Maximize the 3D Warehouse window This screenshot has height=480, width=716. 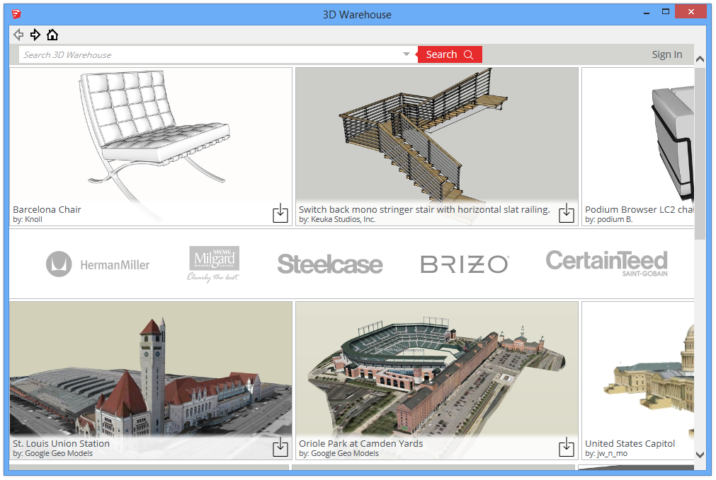coord(666,12)
